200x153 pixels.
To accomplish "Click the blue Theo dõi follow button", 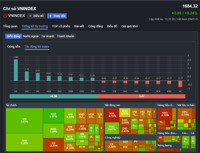I will point(57,16).
